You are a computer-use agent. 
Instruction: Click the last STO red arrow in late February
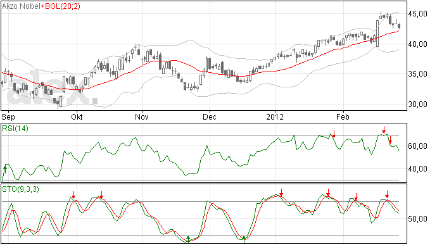(x=387, y=194)
